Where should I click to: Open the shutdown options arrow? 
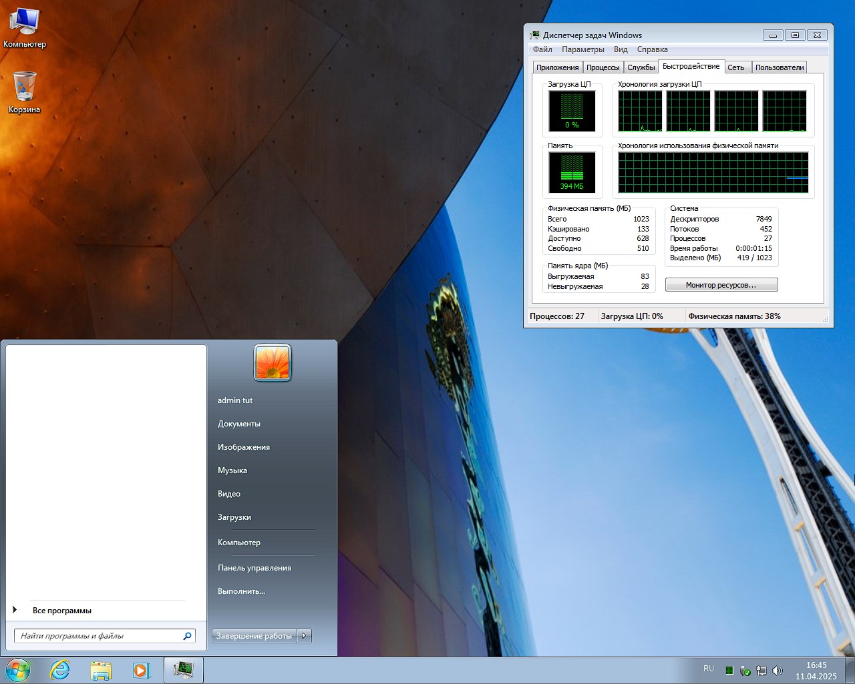pyautogui.click(x=305, y=635)
